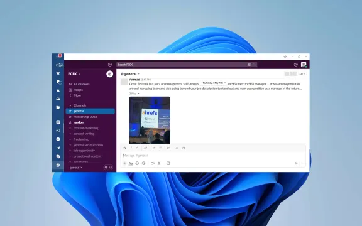
Task: Open the emoji picker
Action: [x=137, y=163]
